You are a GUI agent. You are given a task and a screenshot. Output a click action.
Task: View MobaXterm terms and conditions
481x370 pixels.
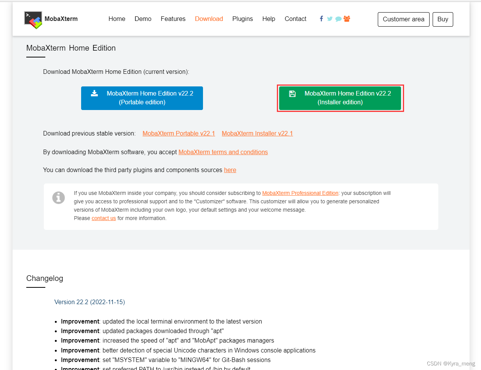[223, 152]
